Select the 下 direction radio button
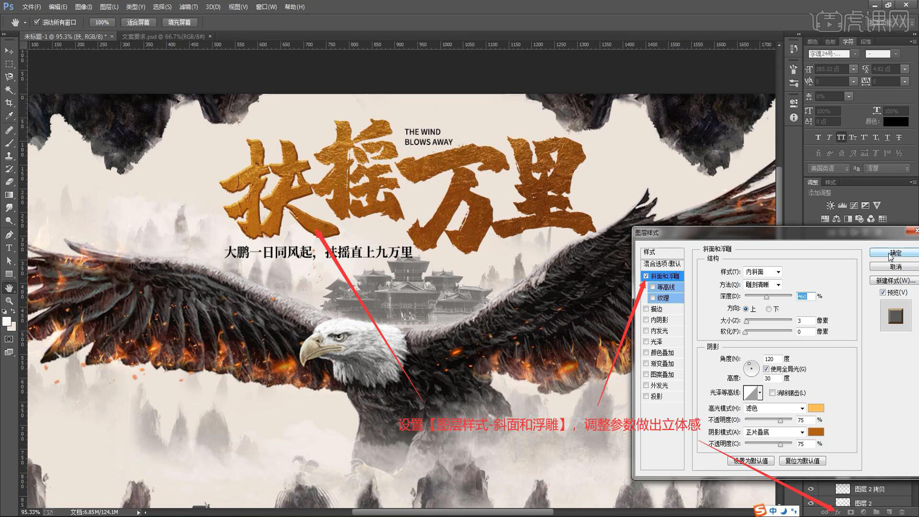This screenshot has height=517, width=919. pyautogui.click(x=769, y=309)
